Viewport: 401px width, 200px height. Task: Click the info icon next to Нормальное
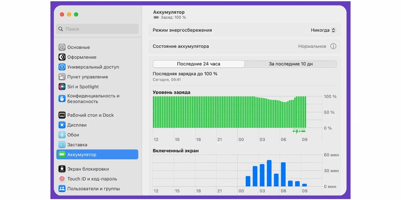[x=333, y=46]
